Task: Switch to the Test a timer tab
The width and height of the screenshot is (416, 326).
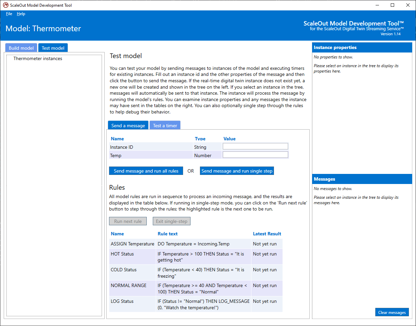Action: coord(165,126)
